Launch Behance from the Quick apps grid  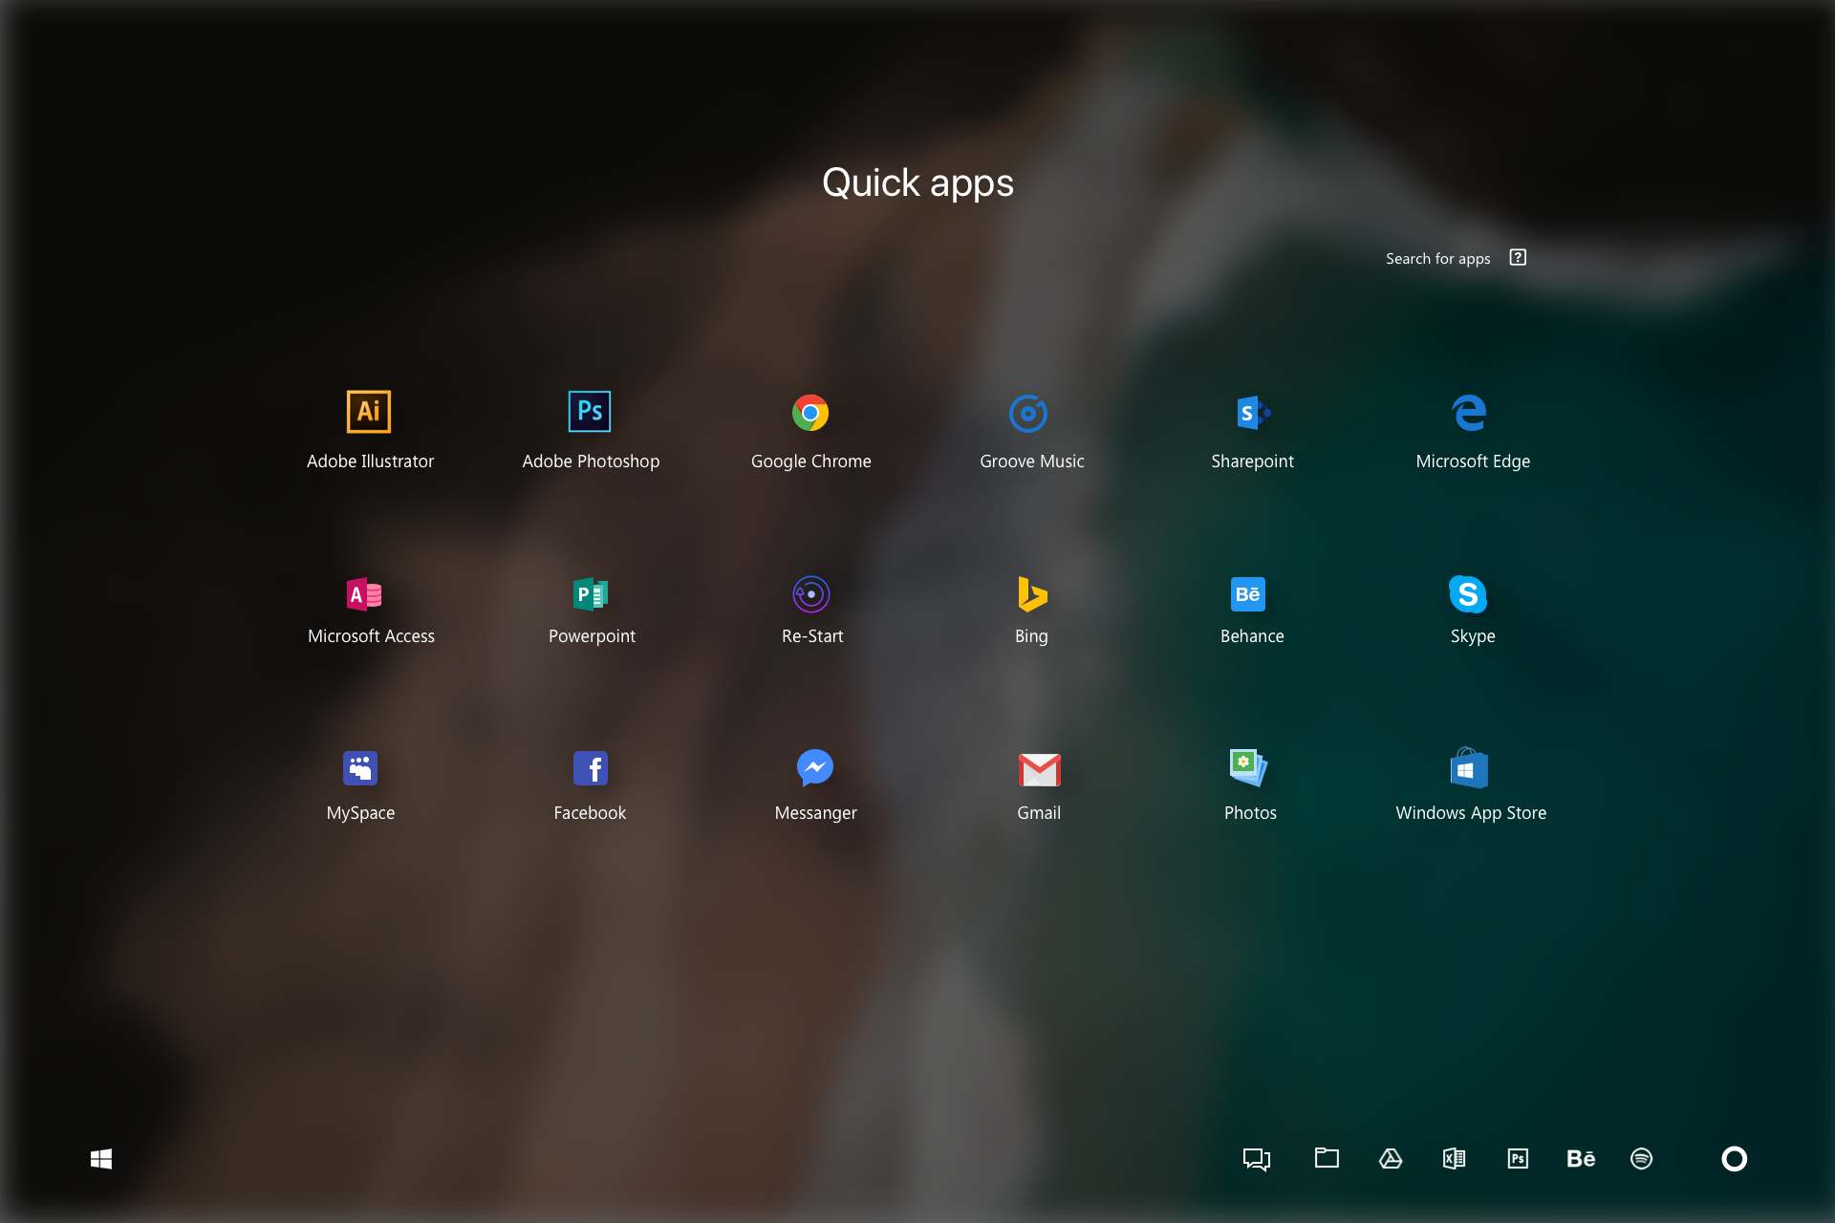pos(1248,594)
